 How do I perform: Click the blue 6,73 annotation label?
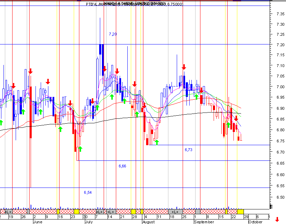(x=189, y=150)
